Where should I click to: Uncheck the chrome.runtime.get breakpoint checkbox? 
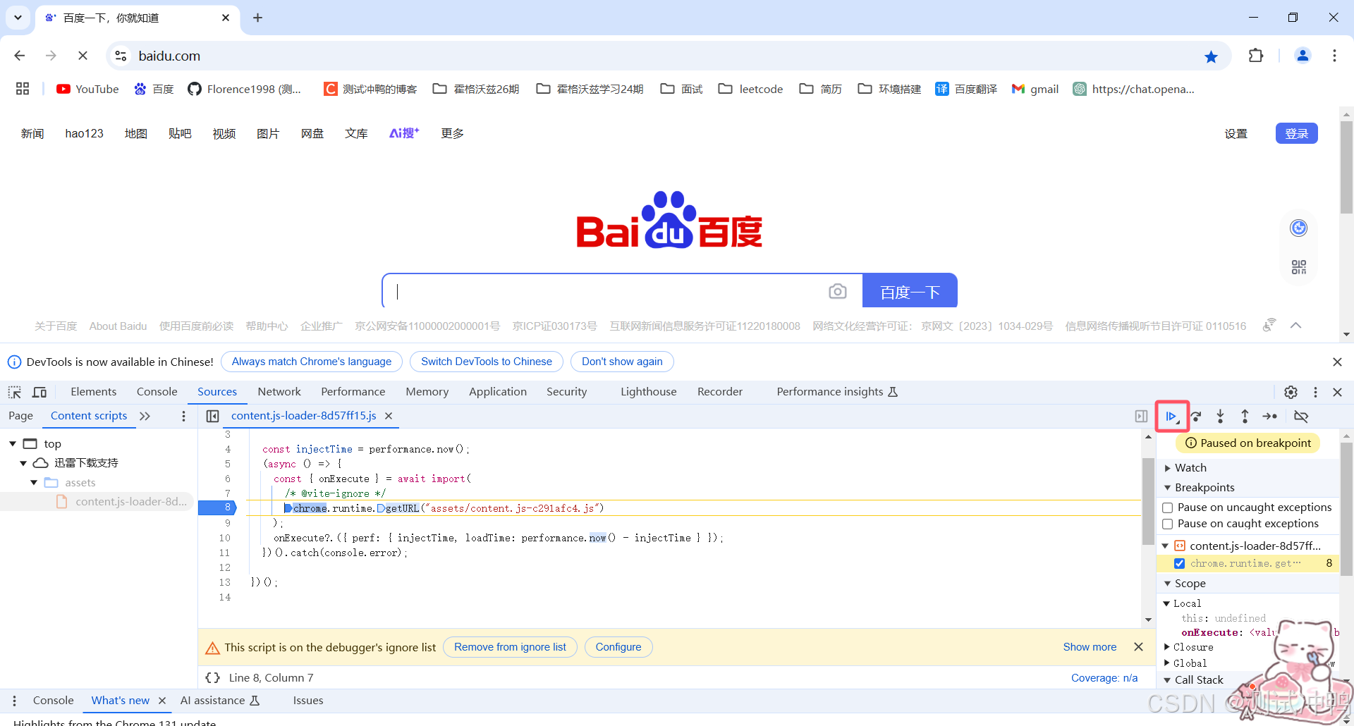point(1179,563)
